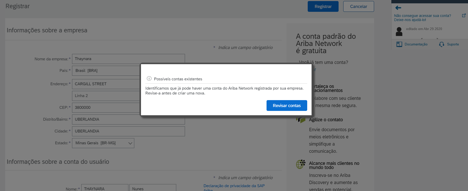Image resolution: width=468 pixels, height=191 pixels.
Task: Click the globe icon beside 'Alcance mais clientes'
Action: pos(301,164)
